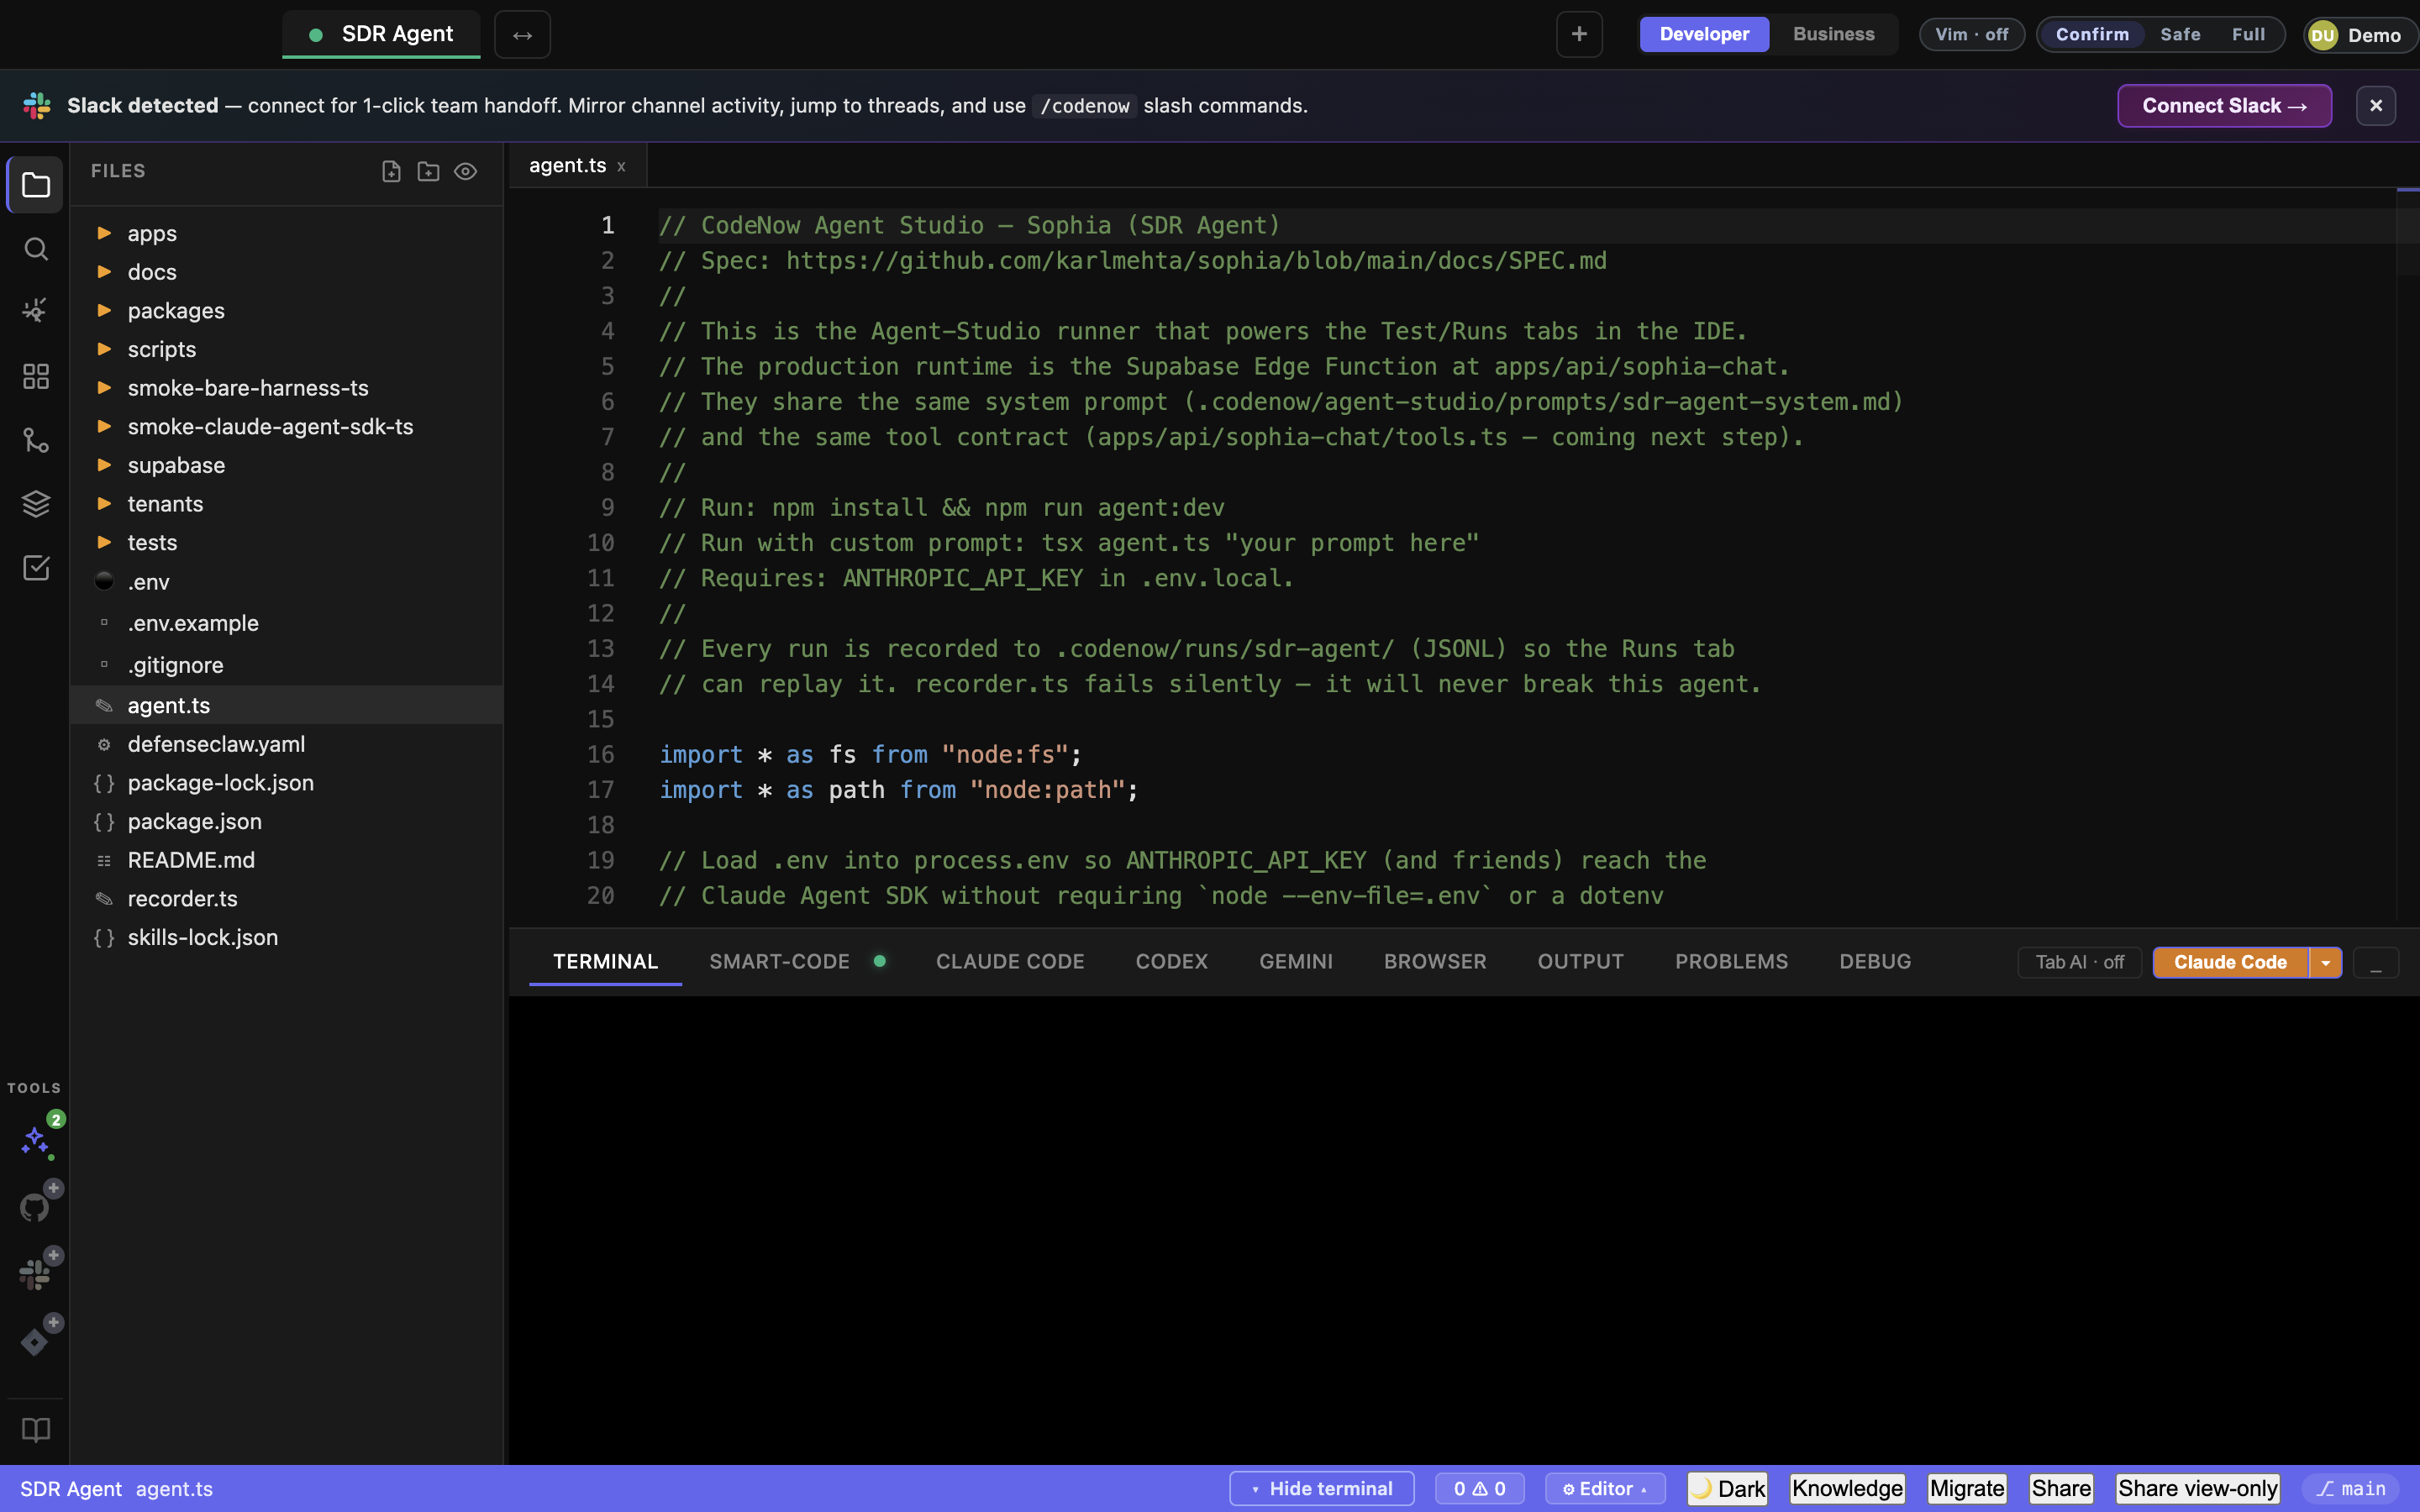Click the split-view arrows button

click(522, 35)
